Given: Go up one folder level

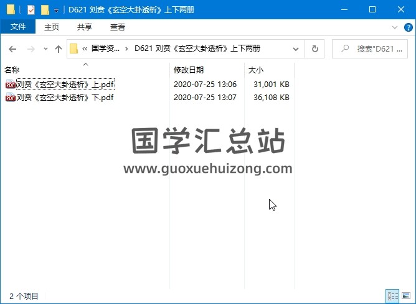Looking at the screenshot, I should [59, 49].
